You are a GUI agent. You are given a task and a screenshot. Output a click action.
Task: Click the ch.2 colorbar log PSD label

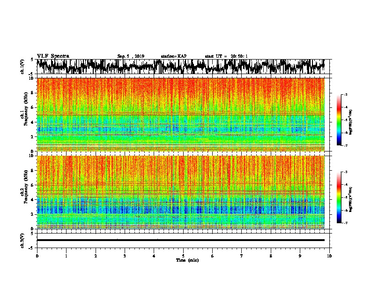(350, 199)
